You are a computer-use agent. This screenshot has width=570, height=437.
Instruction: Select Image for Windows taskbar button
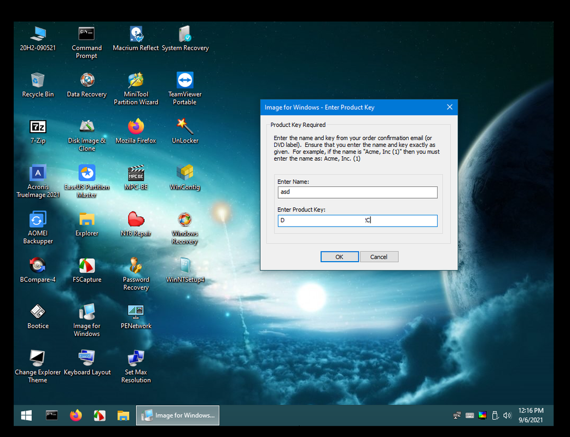point(178,415)
